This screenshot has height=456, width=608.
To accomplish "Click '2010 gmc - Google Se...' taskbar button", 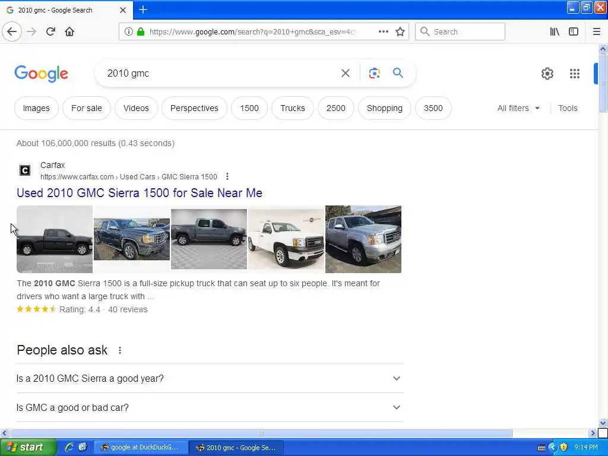I will 236,448.
